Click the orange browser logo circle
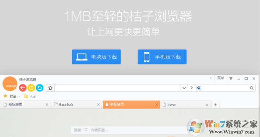This screenshot has height=137, width=260. pos(10,84)
